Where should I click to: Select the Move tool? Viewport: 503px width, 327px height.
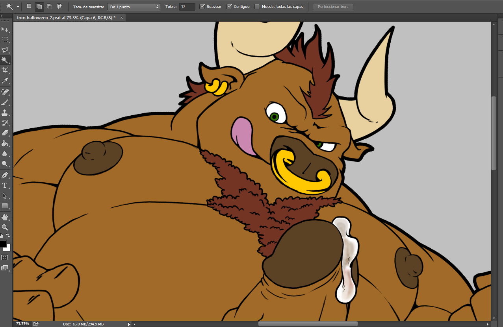click(5, 30)
